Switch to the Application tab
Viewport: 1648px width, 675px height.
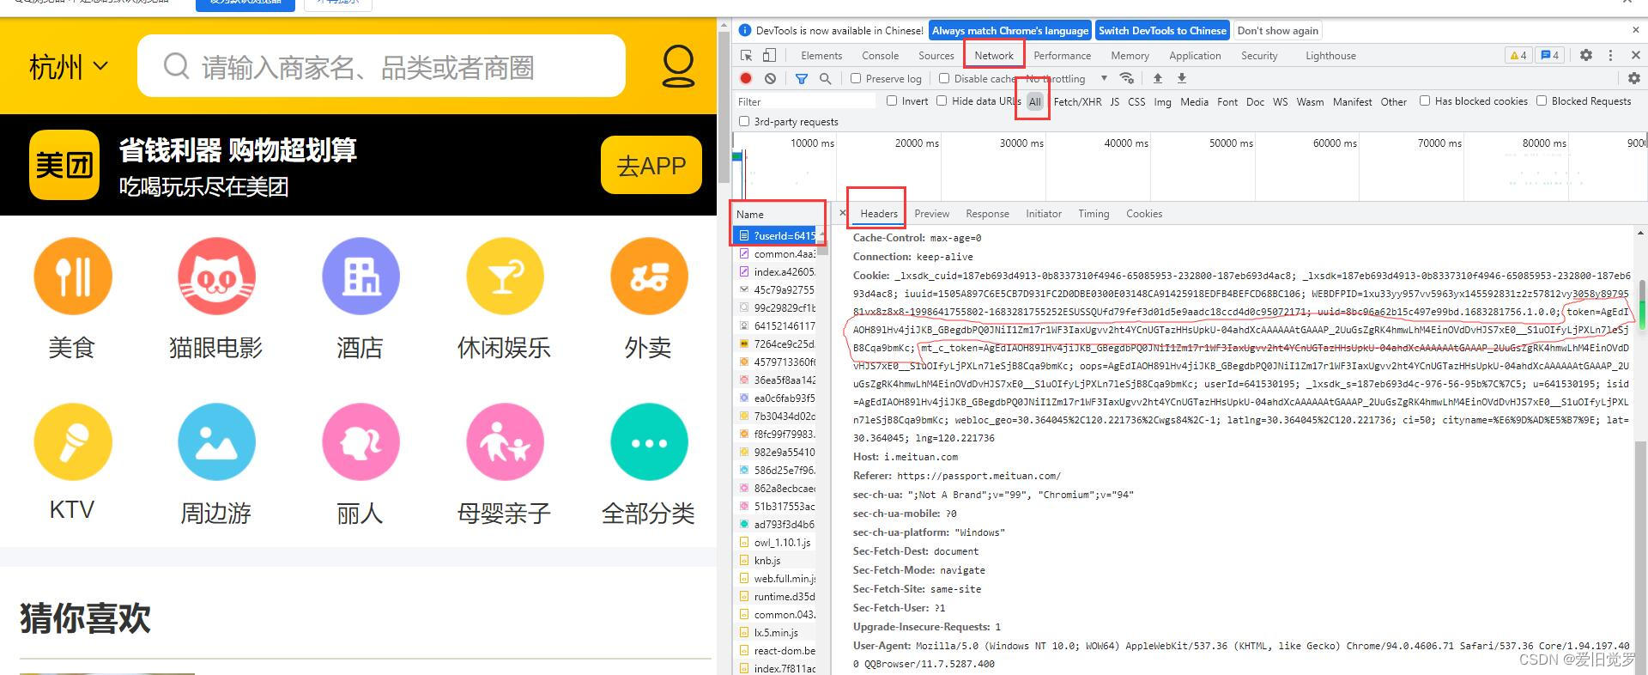coord(1195,55)
